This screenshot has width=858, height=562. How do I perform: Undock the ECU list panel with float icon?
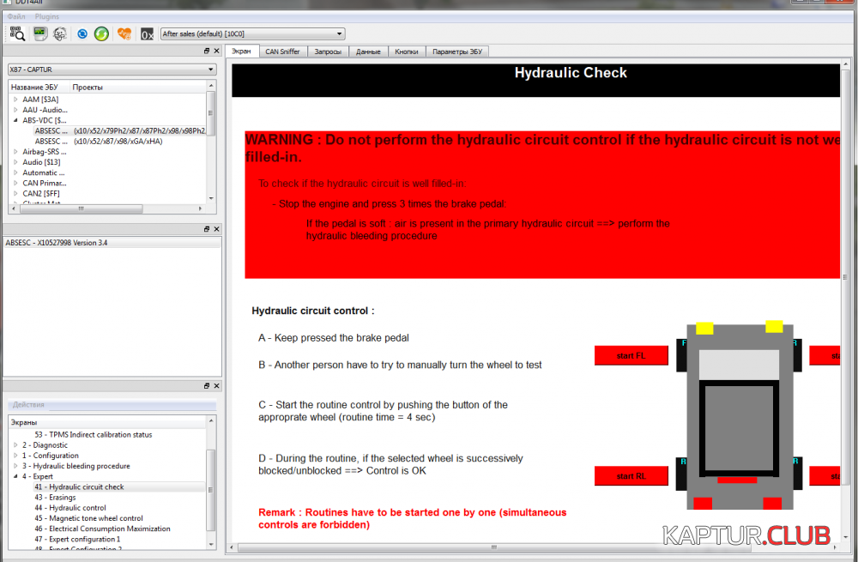point(207,51)
